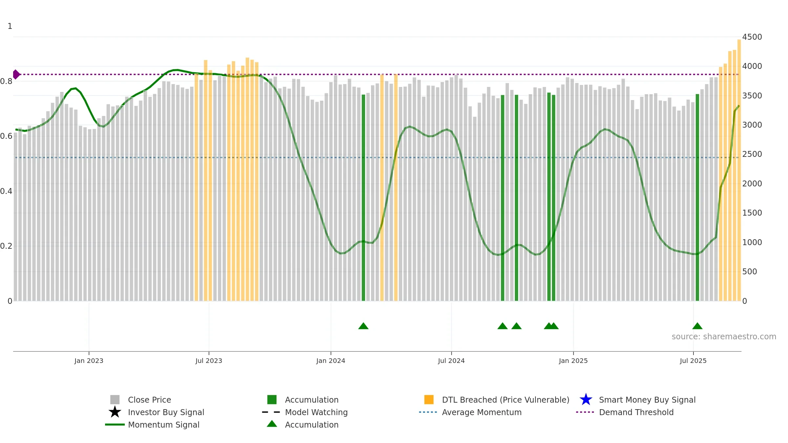This screenshot has height=443, width=788.
Task: Click the black Investor Buy Signal star
Action: [x=115, y=412]
